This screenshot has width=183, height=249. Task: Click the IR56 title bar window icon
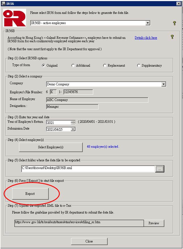coord(3,3)
